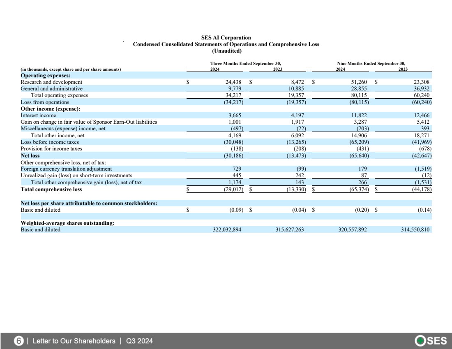The height and width of the screenshot is (349, 452).
Task: Click the value 28,855
Action: (359, 88)
